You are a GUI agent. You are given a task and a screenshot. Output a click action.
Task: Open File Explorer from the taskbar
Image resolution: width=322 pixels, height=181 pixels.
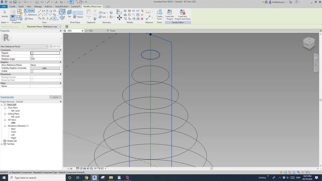point(111,177)
